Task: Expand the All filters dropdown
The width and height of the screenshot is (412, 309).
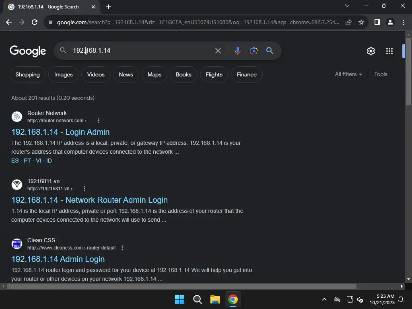Action: pyautogui.click(x=348, y=74)
